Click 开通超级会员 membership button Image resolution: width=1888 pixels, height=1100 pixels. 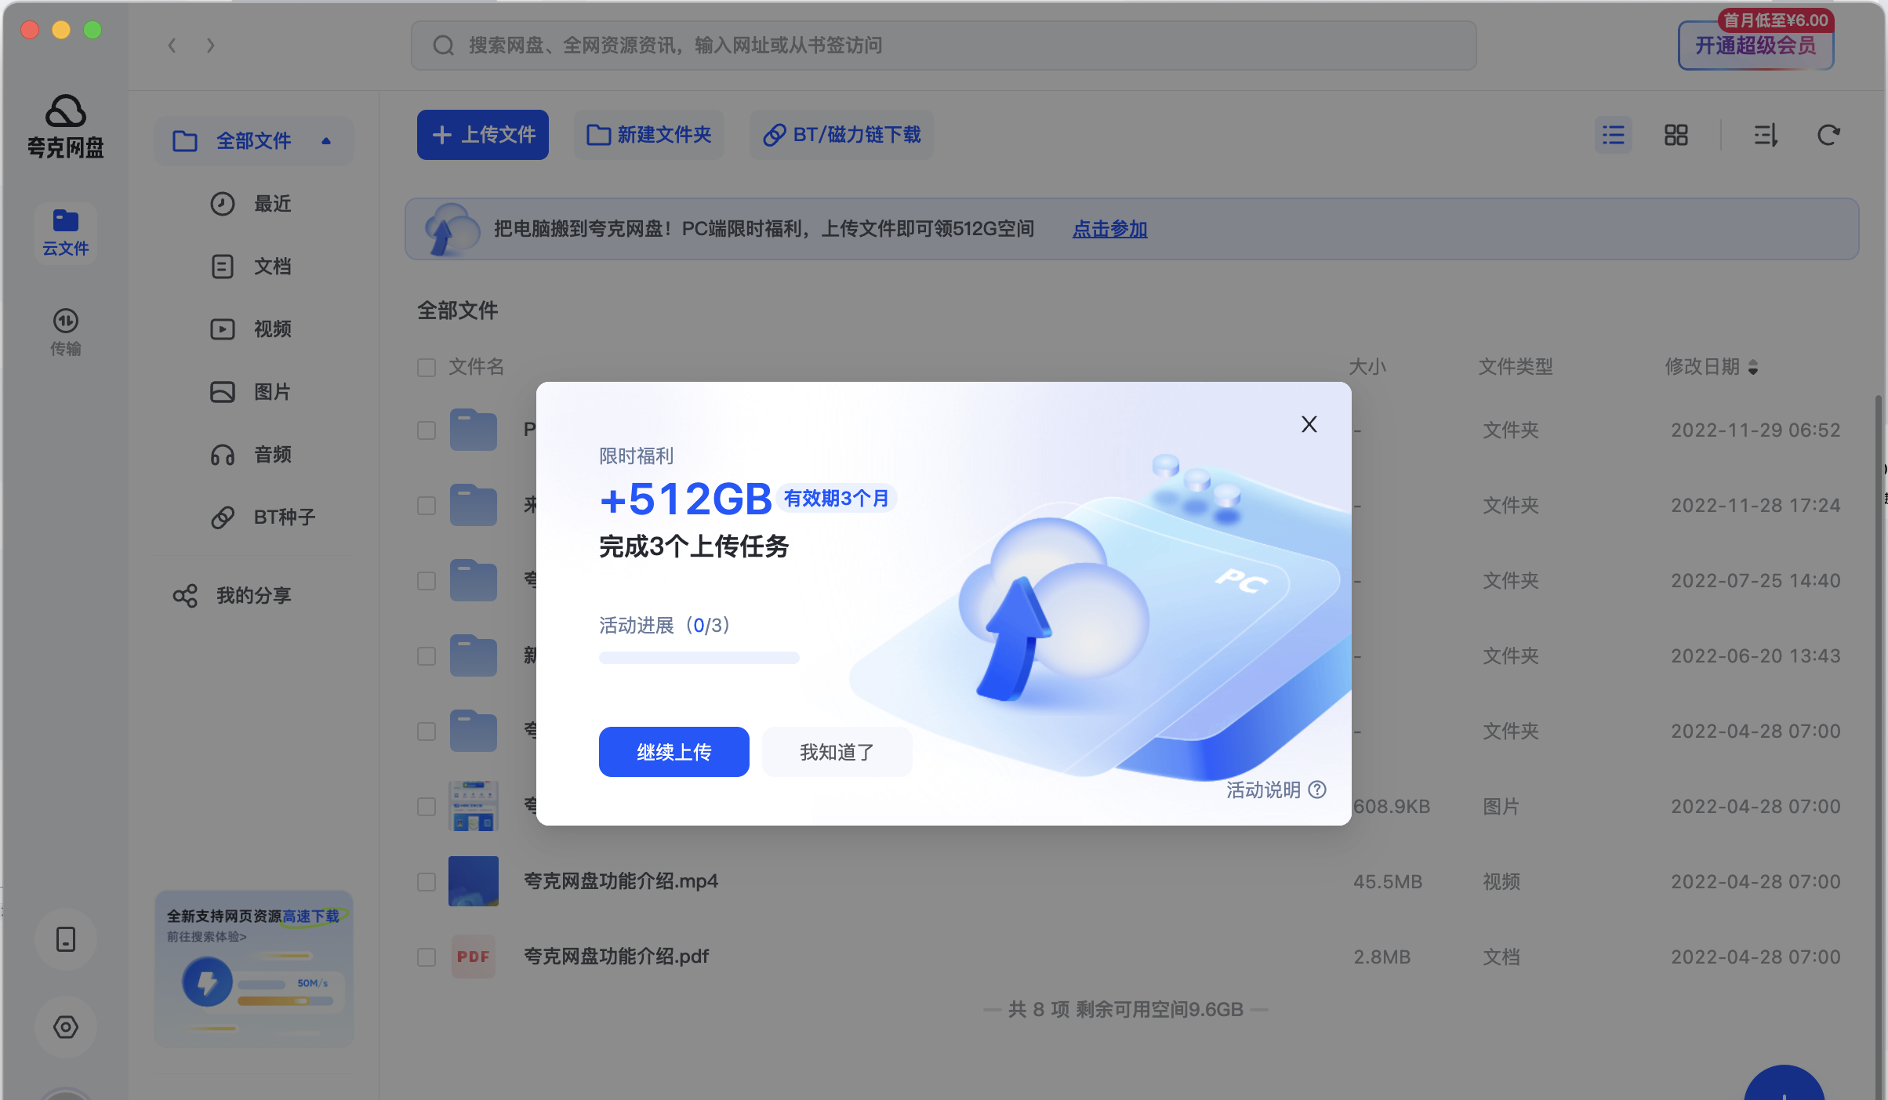pos(1756,45)
